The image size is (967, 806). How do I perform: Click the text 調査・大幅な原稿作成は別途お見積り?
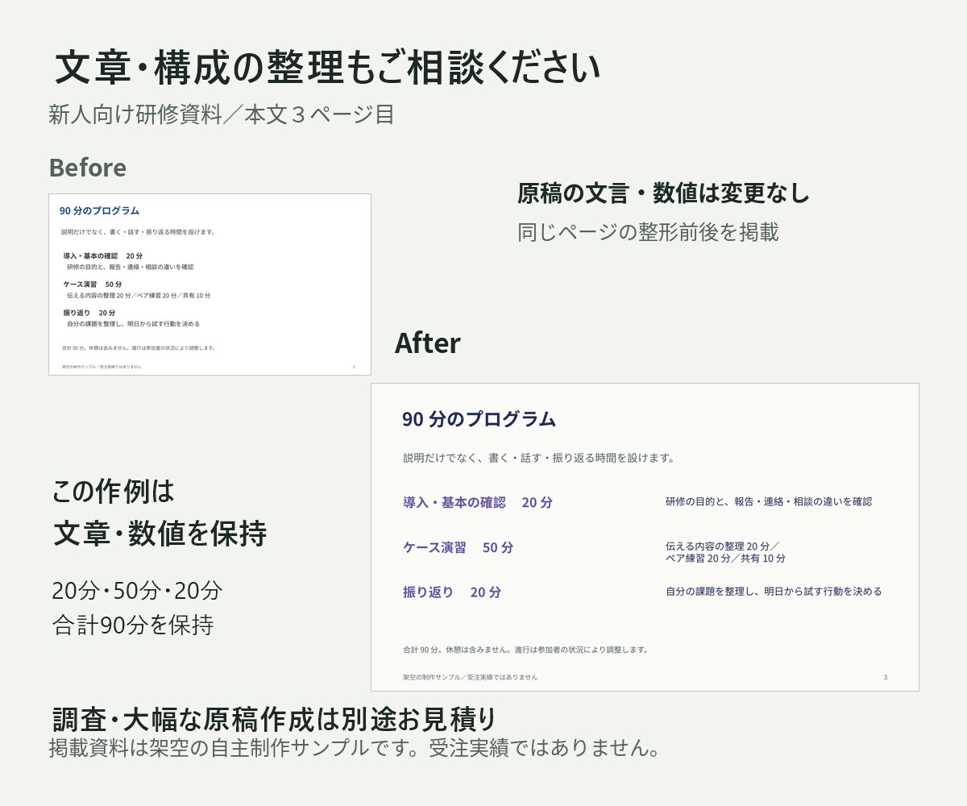pyautogui.click(x=274, y=718)
